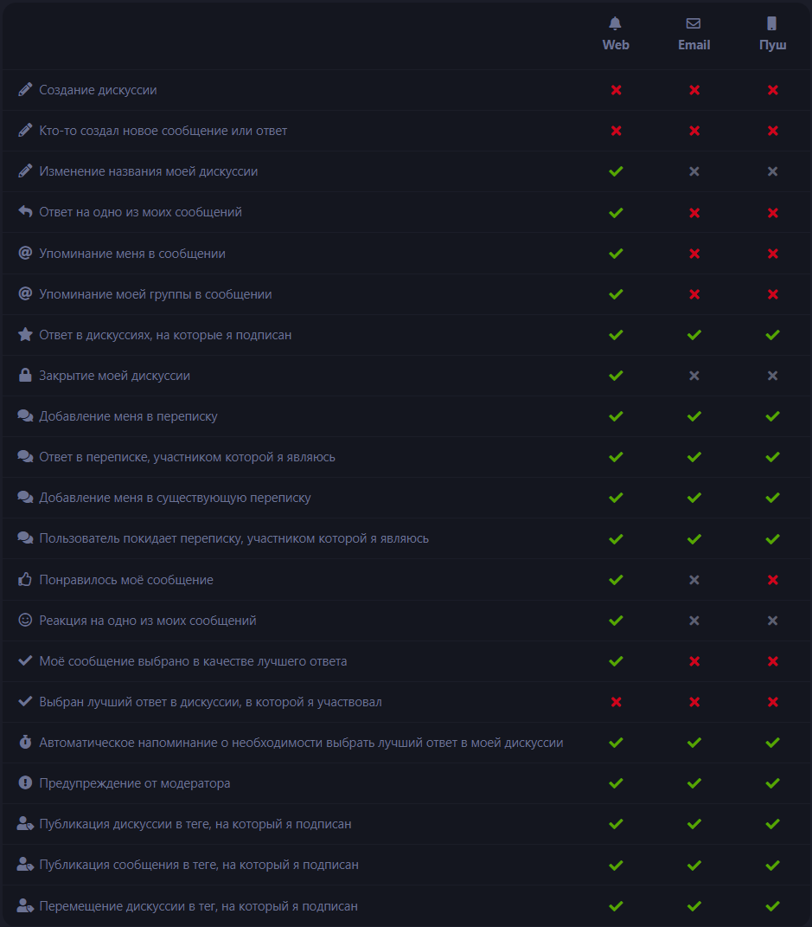Click the pencil icon beside Создание дискуссии

coord(25,90)
